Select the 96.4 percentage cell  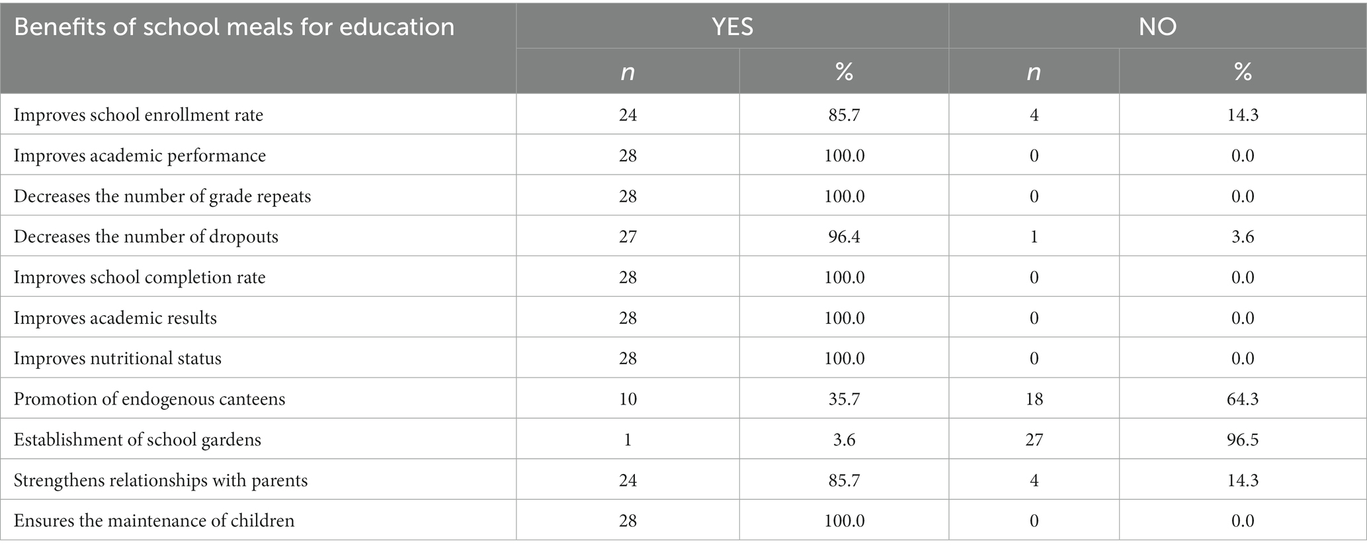pos(844,237)
